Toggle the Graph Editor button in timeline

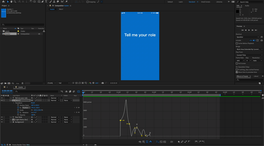click(78, 91)
